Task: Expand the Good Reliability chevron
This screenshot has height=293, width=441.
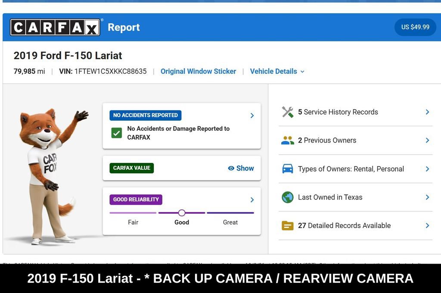Action: click(x=252, y=200)
